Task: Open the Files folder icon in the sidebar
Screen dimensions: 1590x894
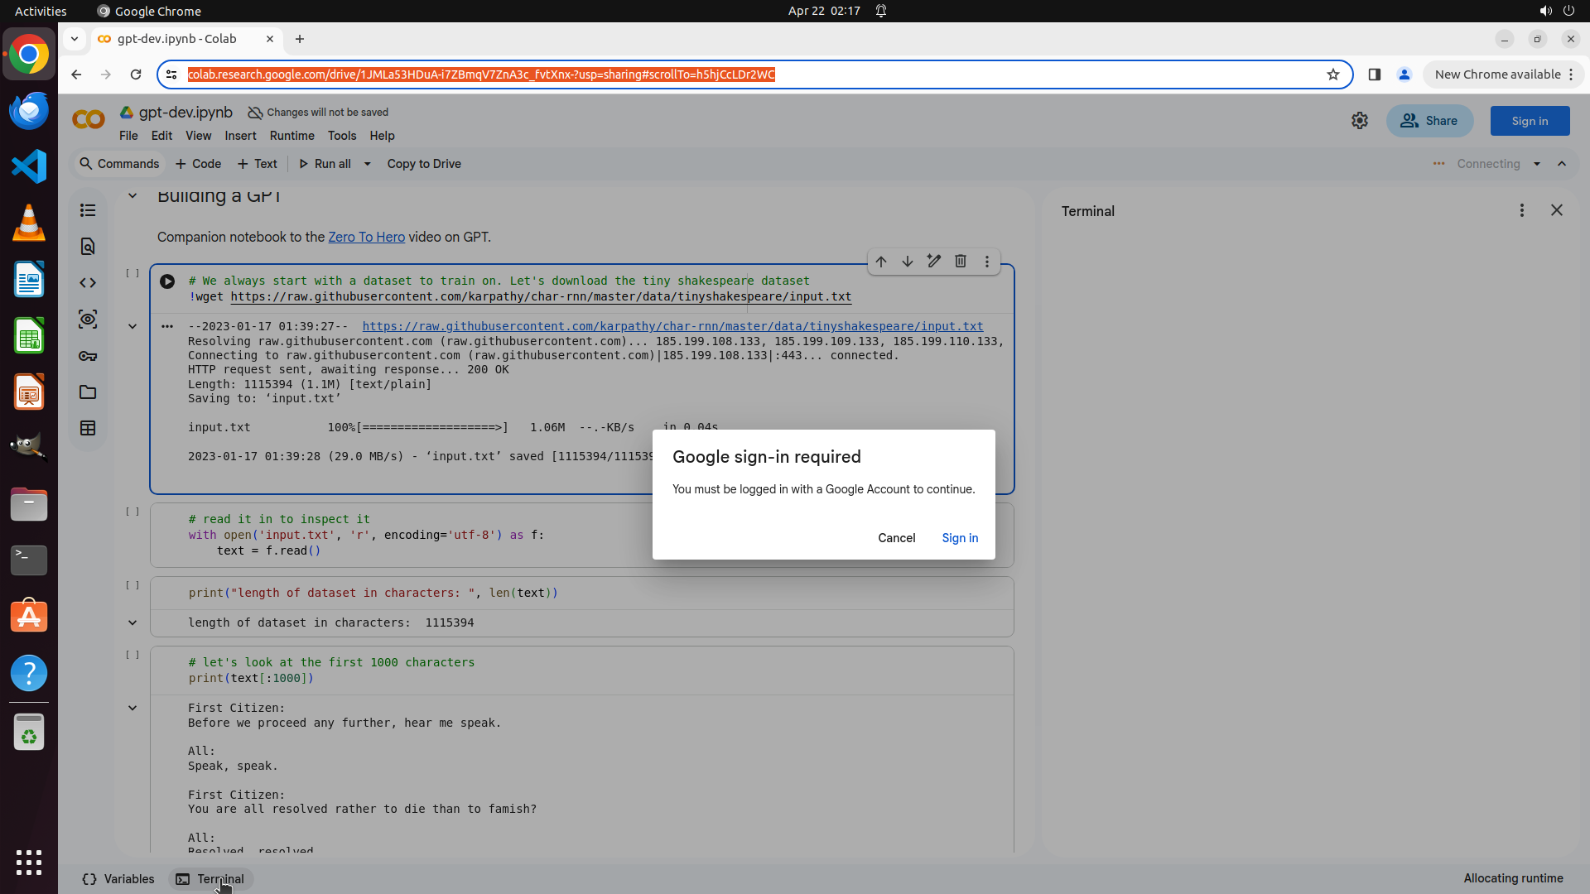Action: tap(88, 392)
